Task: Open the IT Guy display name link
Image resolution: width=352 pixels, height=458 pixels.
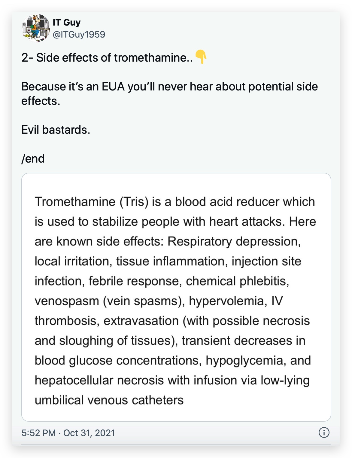Action: pos(67,22)
